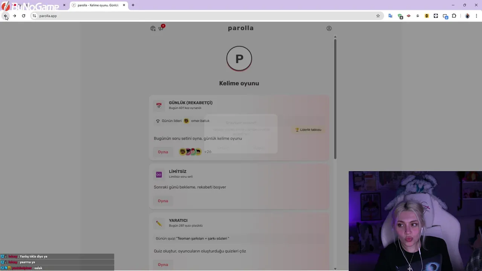Open the omer.batuk leader profile
The height and width of the screenshot is (271, 482).
(x=197, y=121)
